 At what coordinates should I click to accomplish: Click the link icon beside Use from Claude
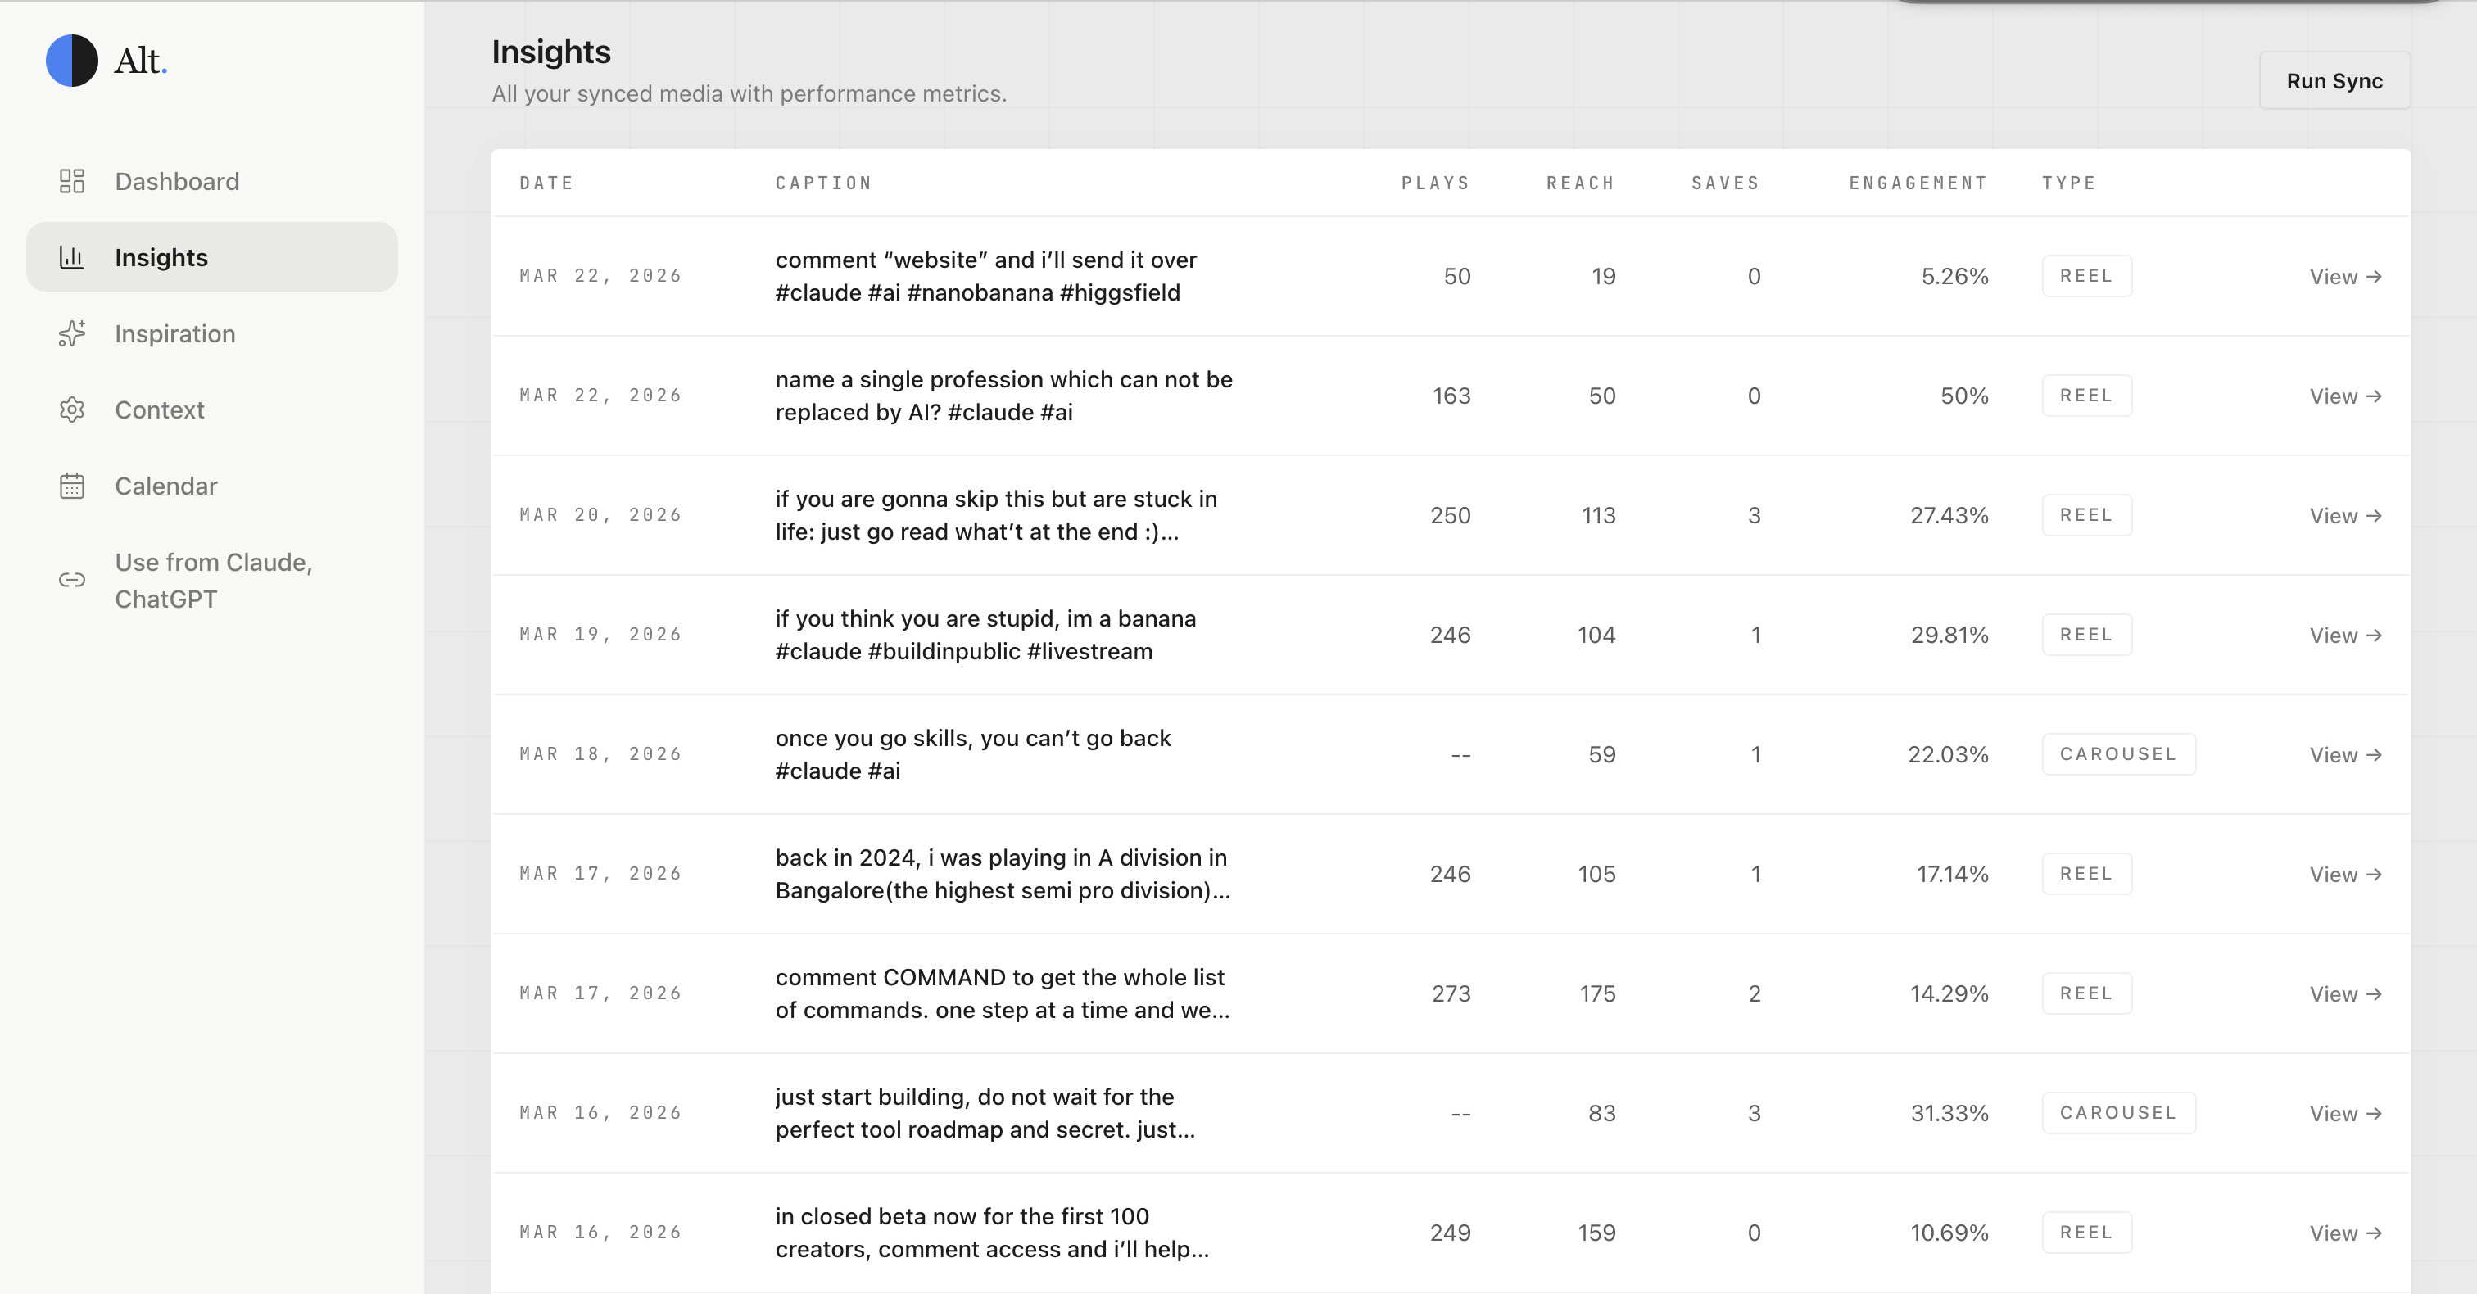pos(72,580)
